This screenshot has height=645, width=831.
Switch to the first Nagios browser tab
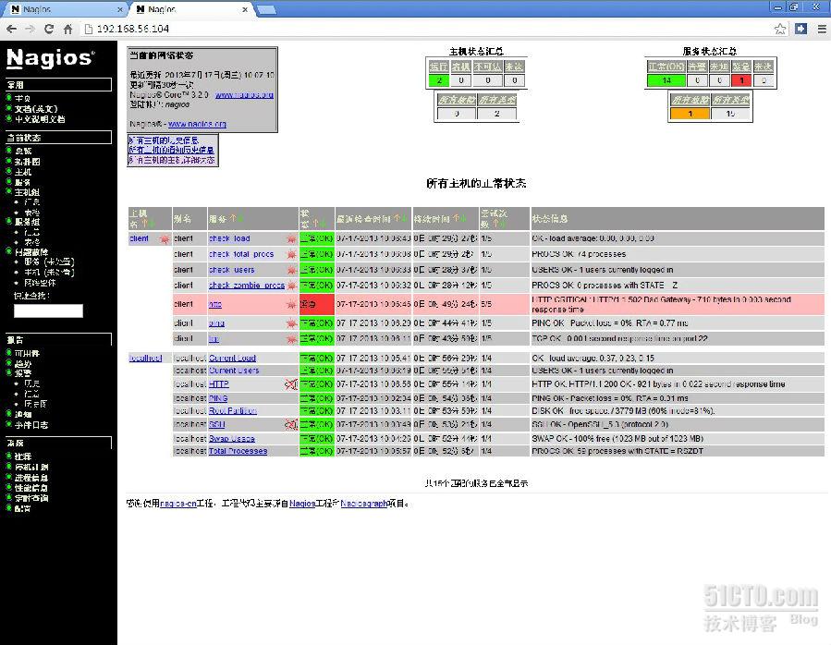[64, 9]
